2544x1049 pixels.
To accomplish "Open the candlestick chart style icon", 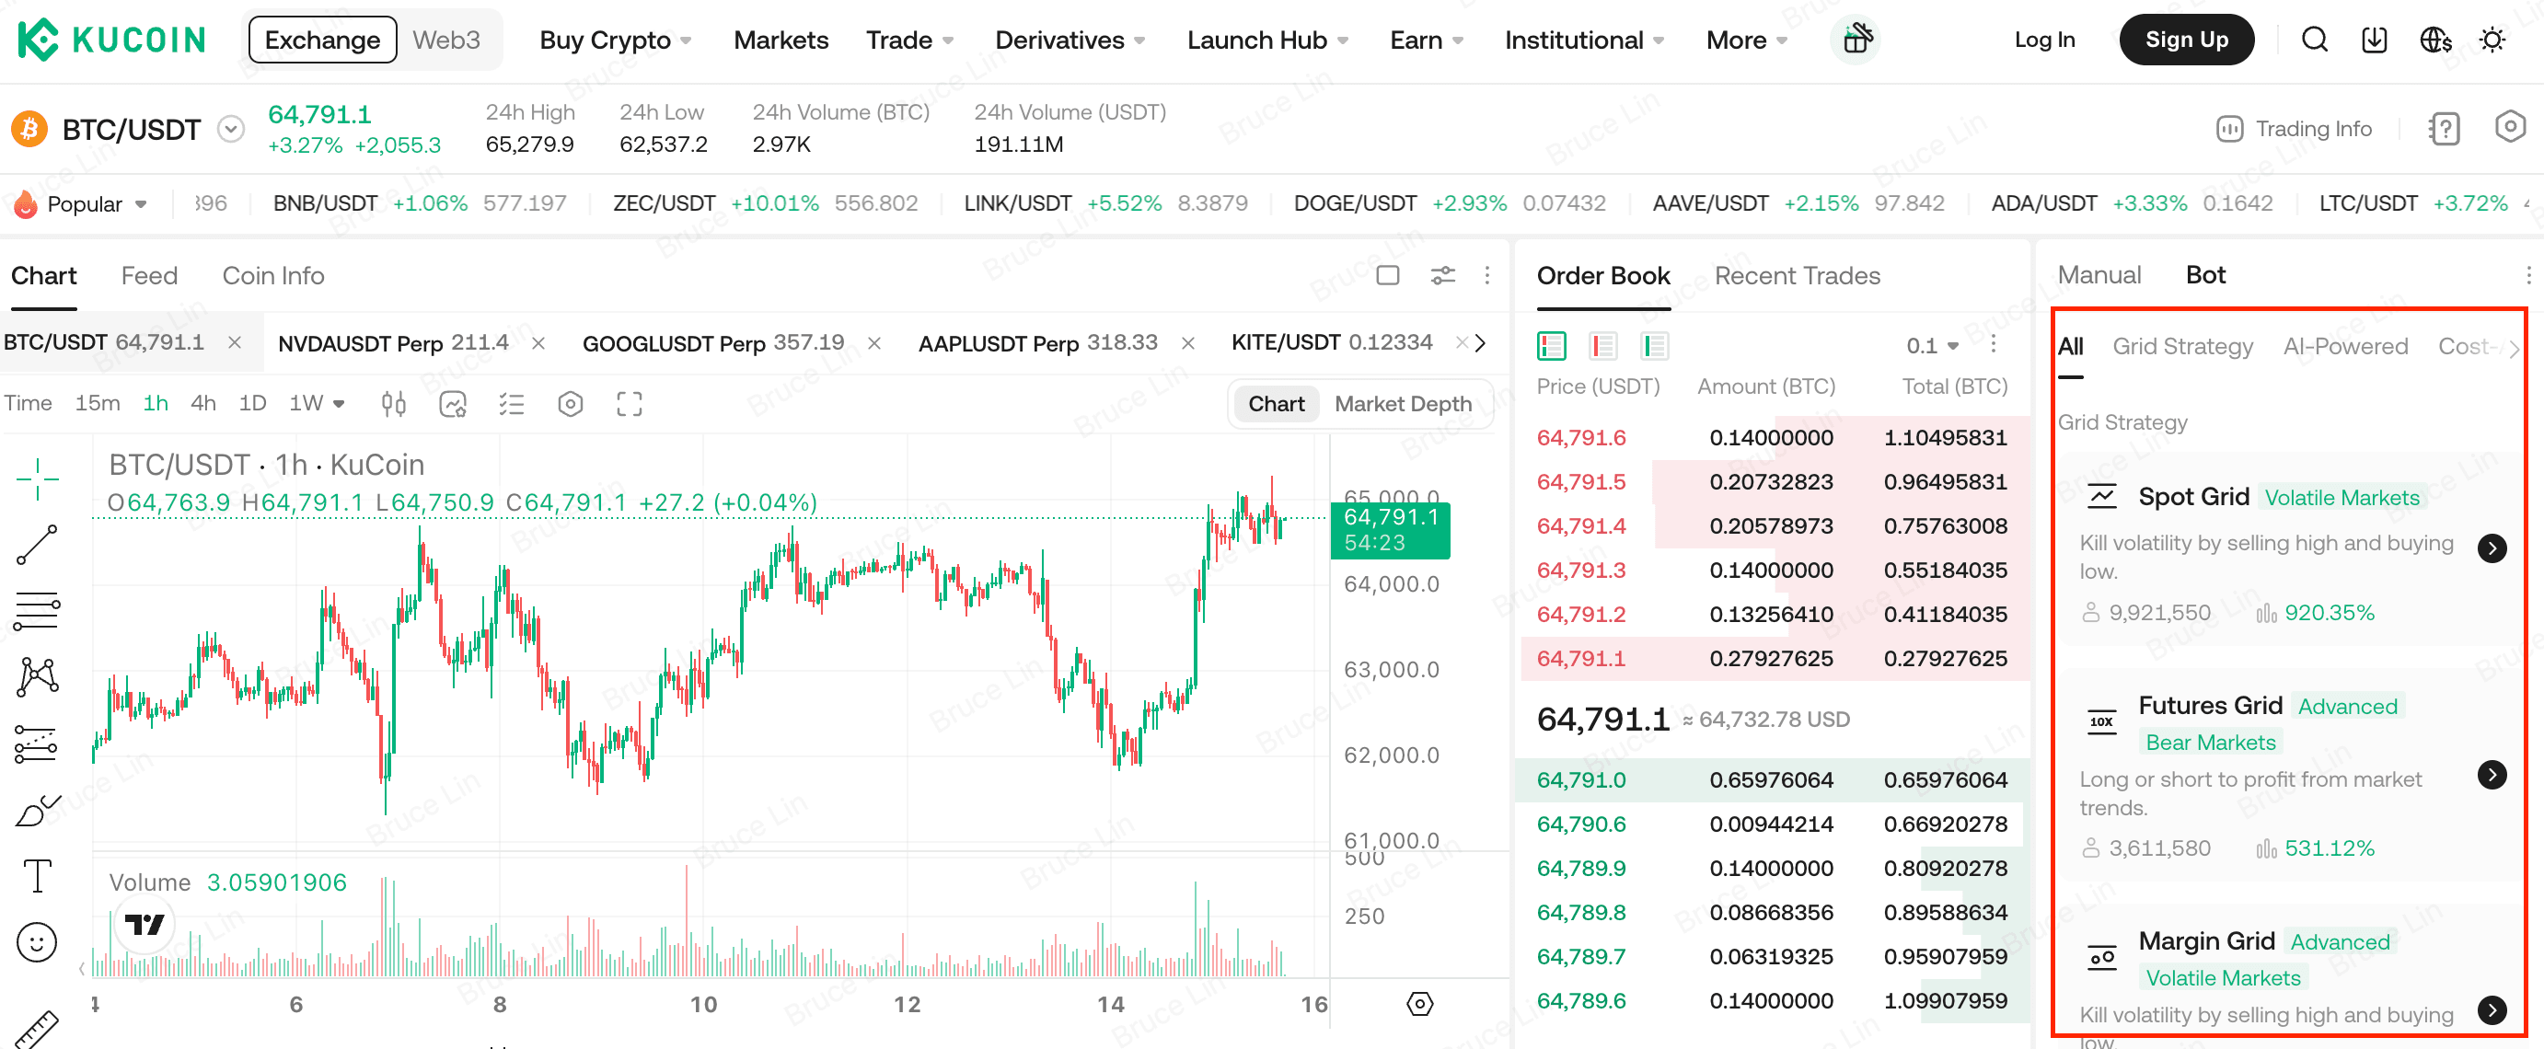I will (x=393, y=404).
